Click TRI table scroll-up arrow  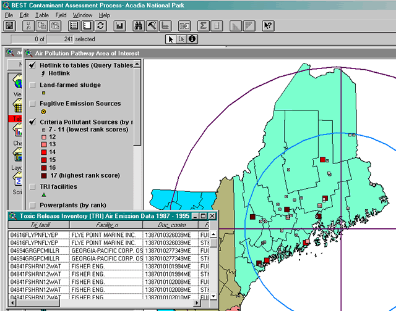[x=213, y=234]
